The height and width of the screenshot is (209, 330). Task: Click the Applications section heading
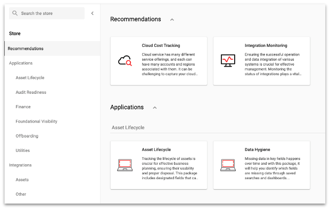[127, 107]
